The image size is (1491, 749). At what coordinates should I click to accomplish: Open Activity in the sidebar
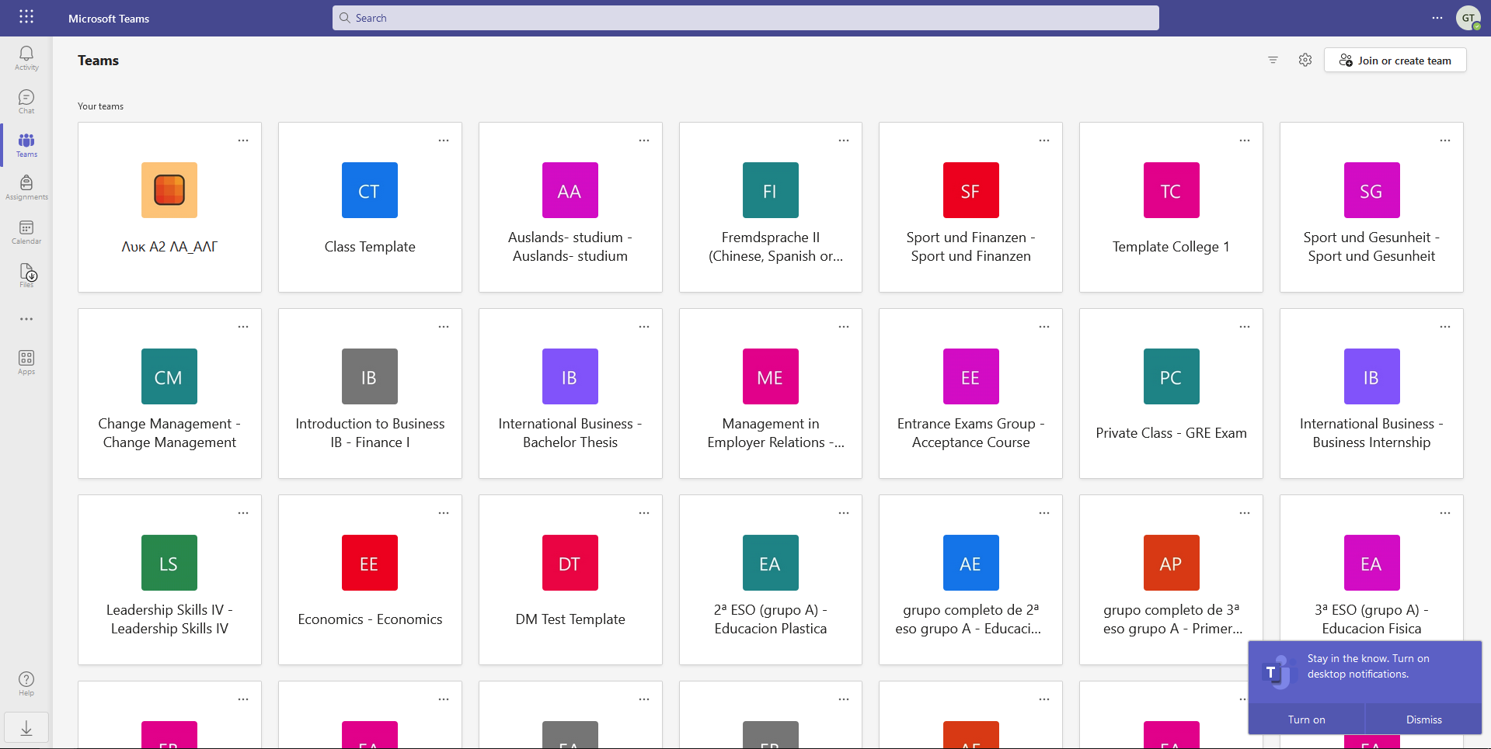pyautogui.click(x=26, y=57)
